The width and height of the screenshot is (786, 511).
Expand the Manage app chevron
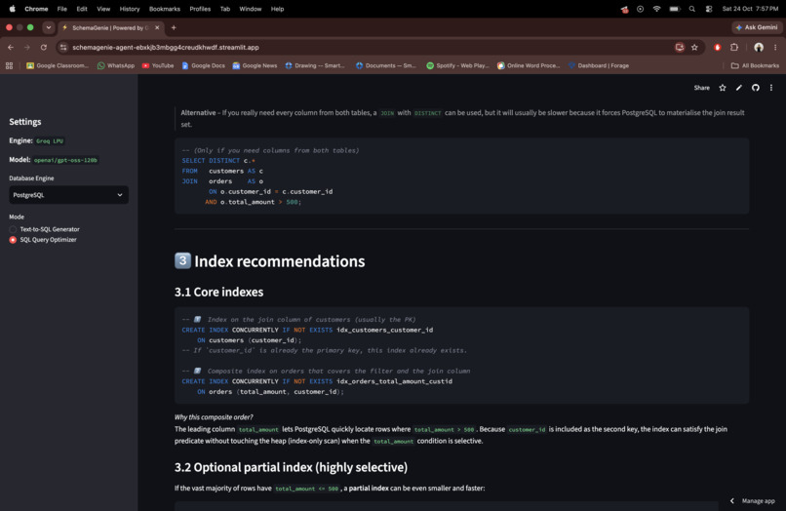click(x=731, y=501)
